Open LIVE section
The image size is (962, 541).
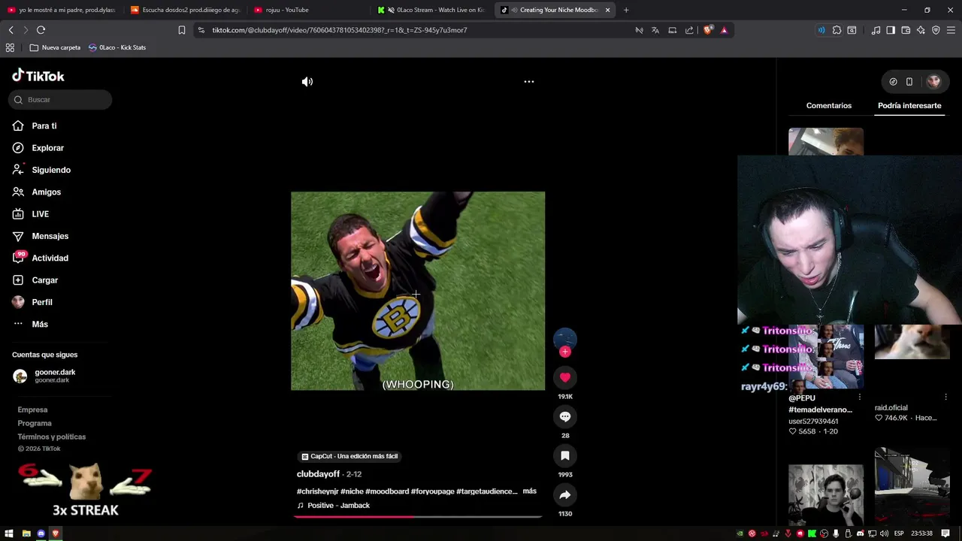(x=40, y=214)
